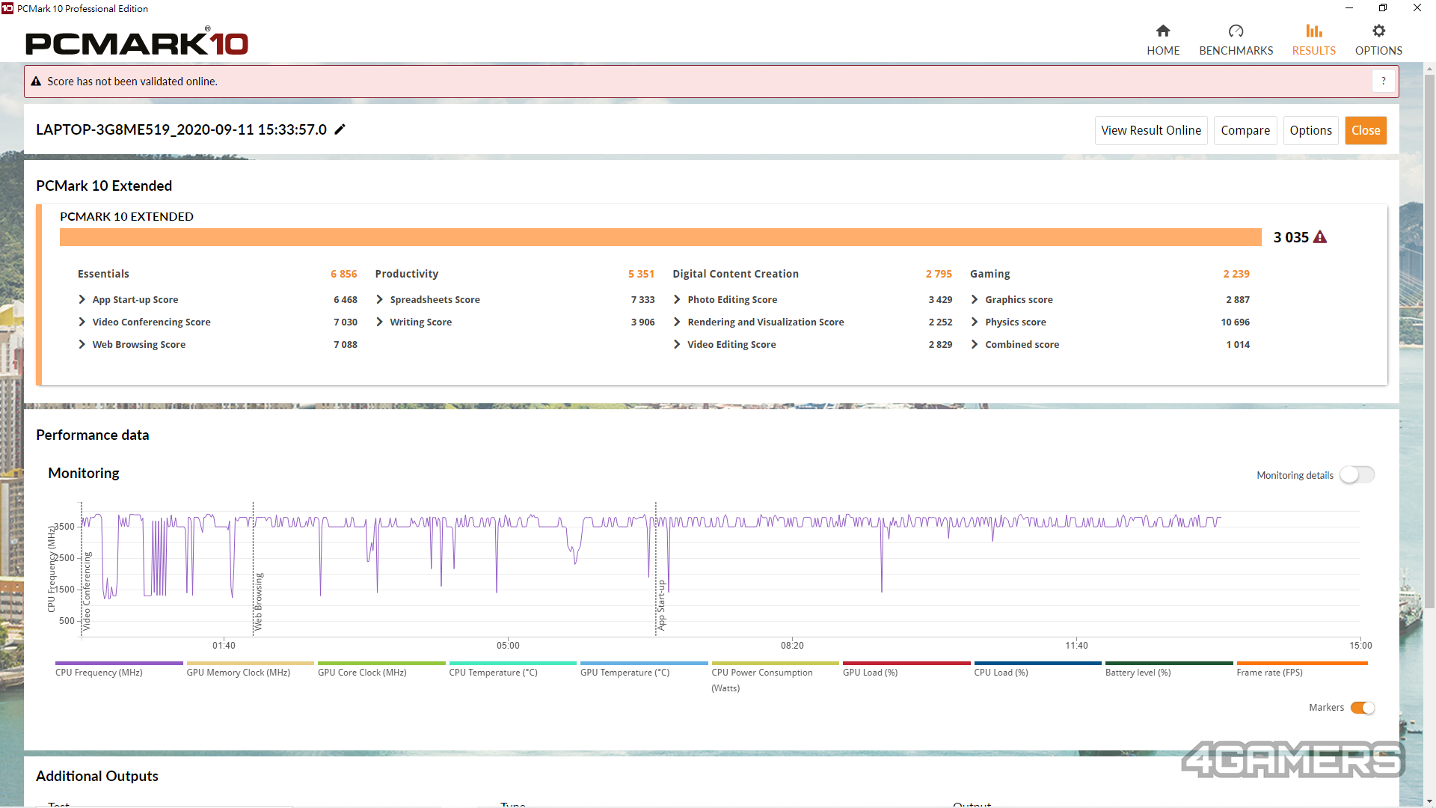
Task: Click the 'Score has not been validated online' message
Action: (x=132, y=82)
